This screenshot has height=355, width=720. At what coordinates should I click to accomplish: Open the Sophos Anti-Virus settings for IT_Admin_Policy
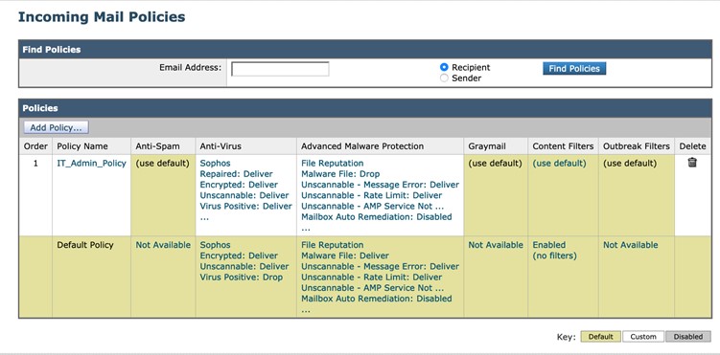(x=216, y=163)
